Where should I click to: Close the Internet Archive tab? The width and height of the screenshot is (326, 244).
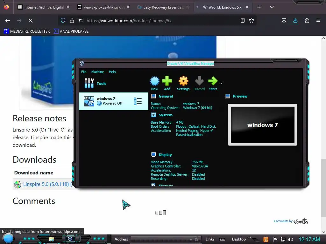pyautogui.click(x=68, y=7)
